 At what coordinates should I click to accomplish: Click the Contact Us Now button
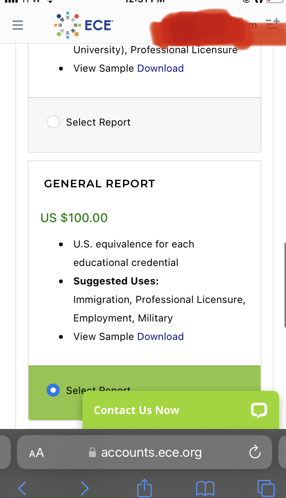[137, 410]
